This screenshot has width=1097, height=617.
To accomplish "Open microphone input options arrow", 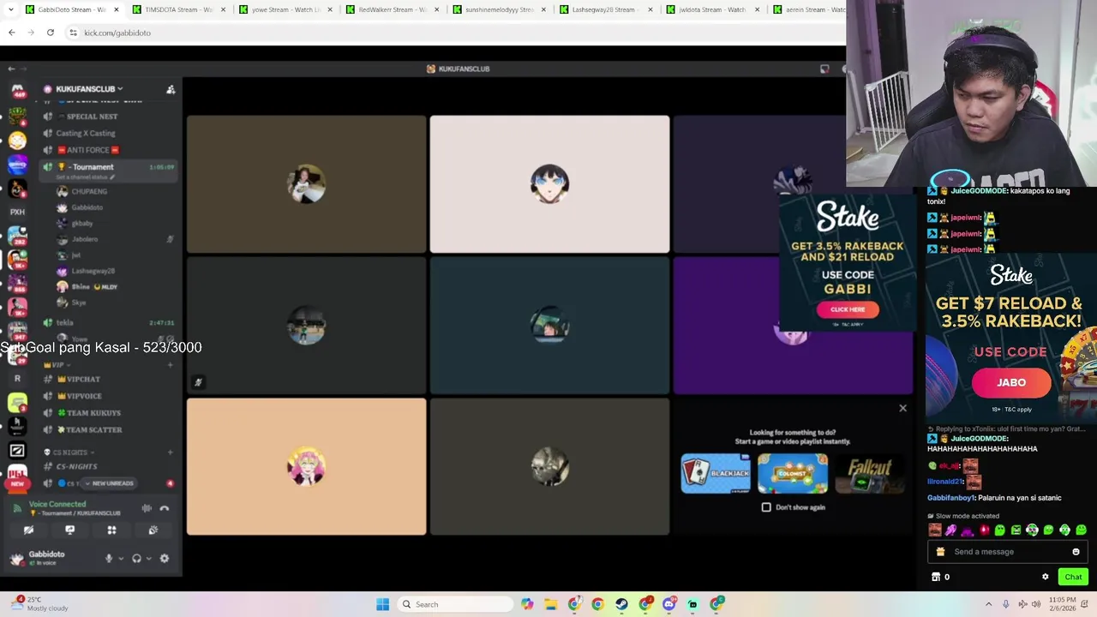I will point(120,559).
